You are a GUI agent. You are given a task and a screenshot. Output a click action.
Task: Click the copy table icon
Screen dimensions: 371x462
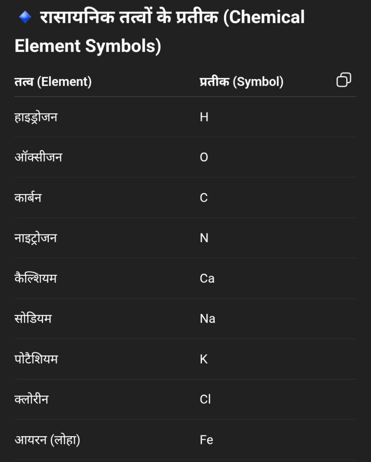343,80
